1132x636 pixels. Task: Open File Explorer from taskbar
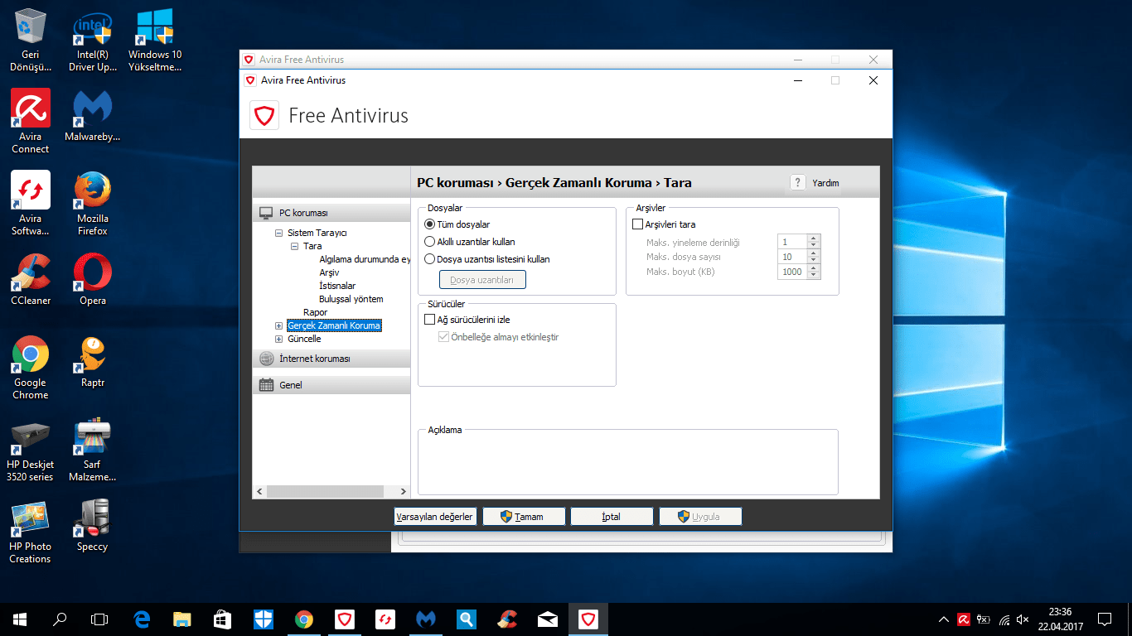coord(182,619)
